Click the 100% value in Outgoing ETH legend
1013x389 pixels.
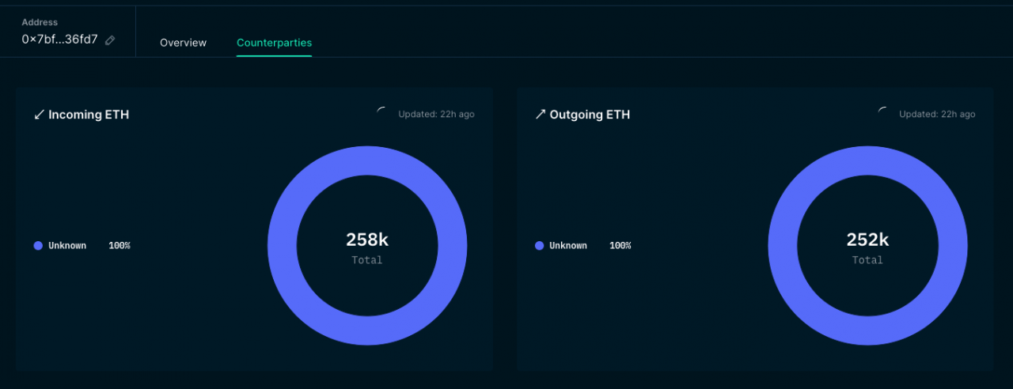pos(620,246)
